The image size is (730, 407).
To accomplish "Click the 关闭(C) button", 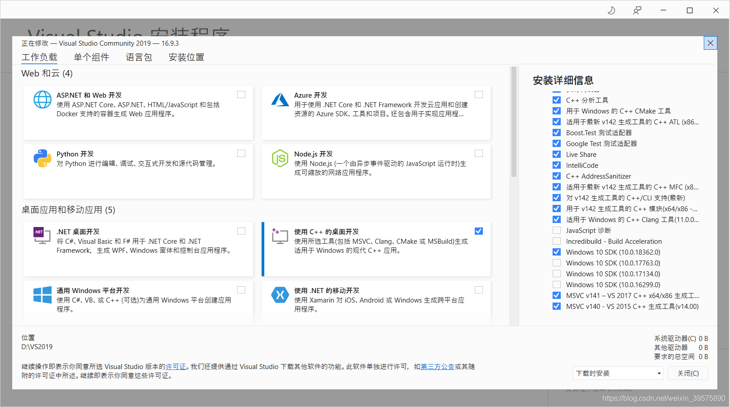I will coord(688,373).
